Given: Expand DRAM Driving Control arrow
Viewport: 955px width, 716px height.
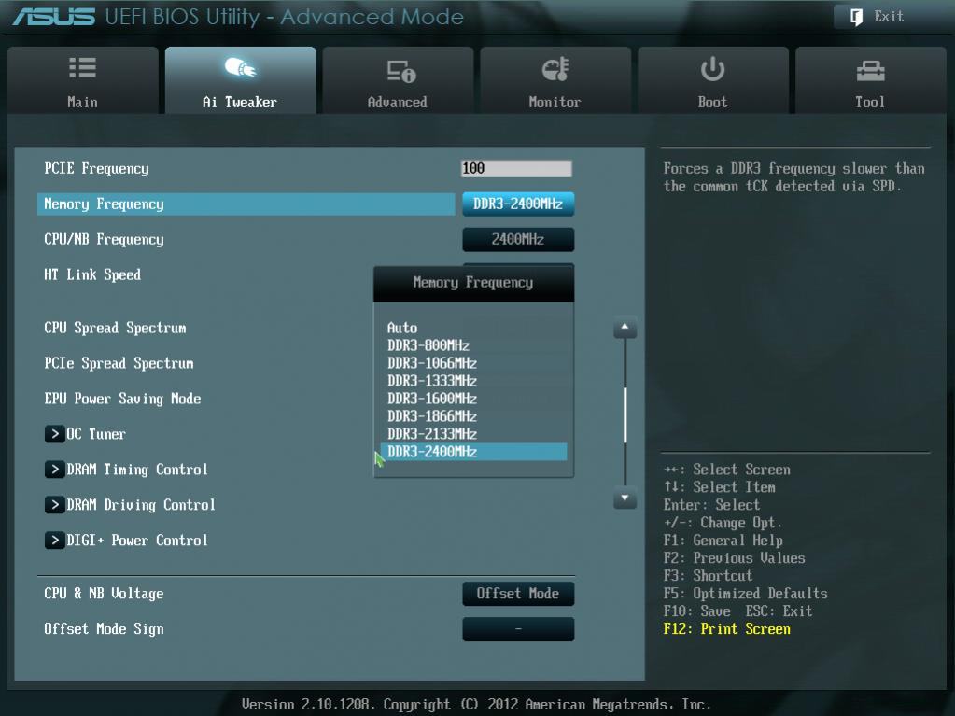Looking at the screenshot, I should (x=55, y=505).
